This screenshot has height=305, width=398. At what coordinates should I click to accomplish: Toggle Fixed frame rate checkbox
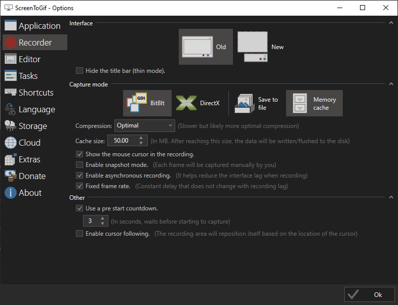(x=79, y=186)
